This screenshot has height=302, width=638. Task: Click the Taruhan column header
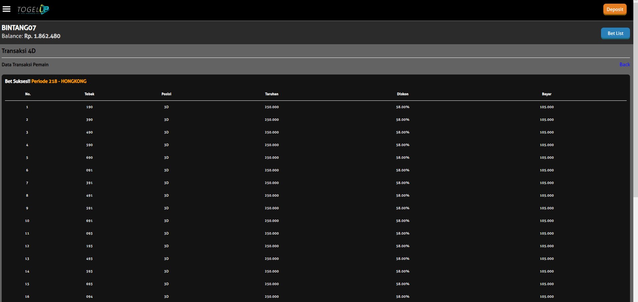[x=272, y=94]
